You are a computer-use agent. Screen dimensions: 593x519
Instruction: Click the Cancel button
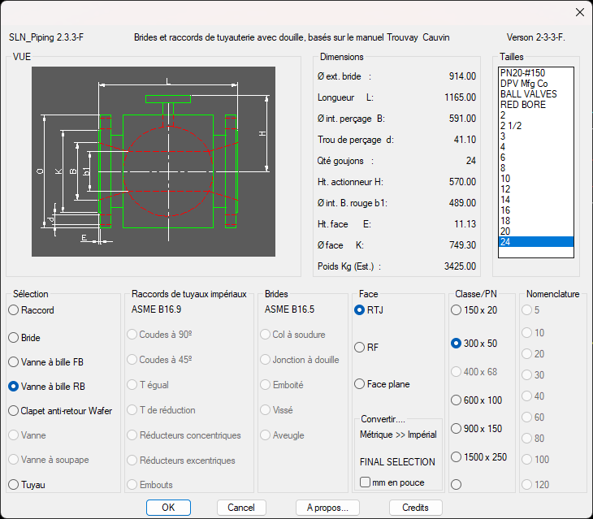click(241, 508)
